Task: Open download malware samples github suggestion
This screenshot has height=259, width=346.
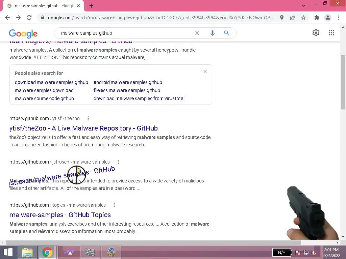Action: tap(51, 82)
